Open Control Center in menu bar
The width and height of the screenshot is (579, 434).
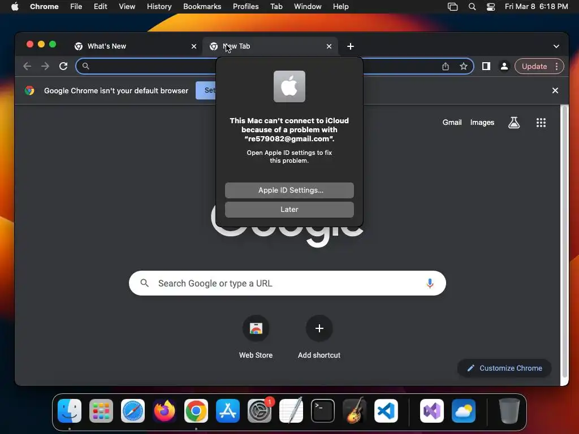(490, 6)
